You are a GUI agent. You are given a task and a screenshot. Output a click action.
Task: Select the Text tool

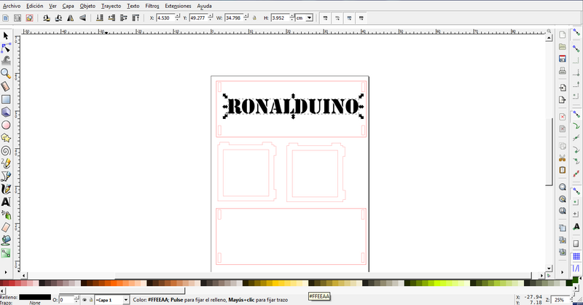(6, 201)
